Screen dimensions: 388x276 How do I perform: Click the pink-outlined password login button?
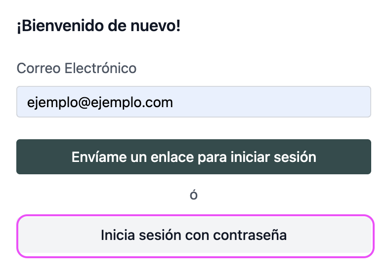193,236
